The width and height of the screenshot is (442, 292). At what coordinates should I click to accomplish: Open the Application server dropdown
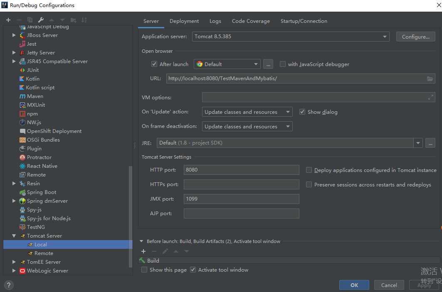point(291,37)
